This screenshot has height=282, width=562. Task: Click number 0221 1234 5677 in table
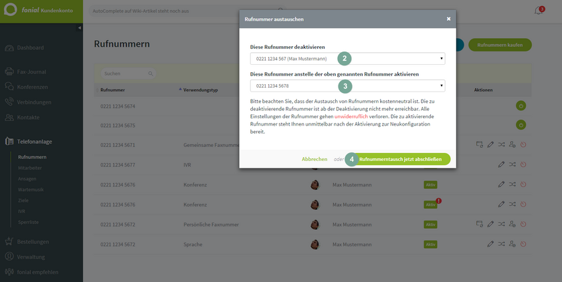tap(118, 165)
